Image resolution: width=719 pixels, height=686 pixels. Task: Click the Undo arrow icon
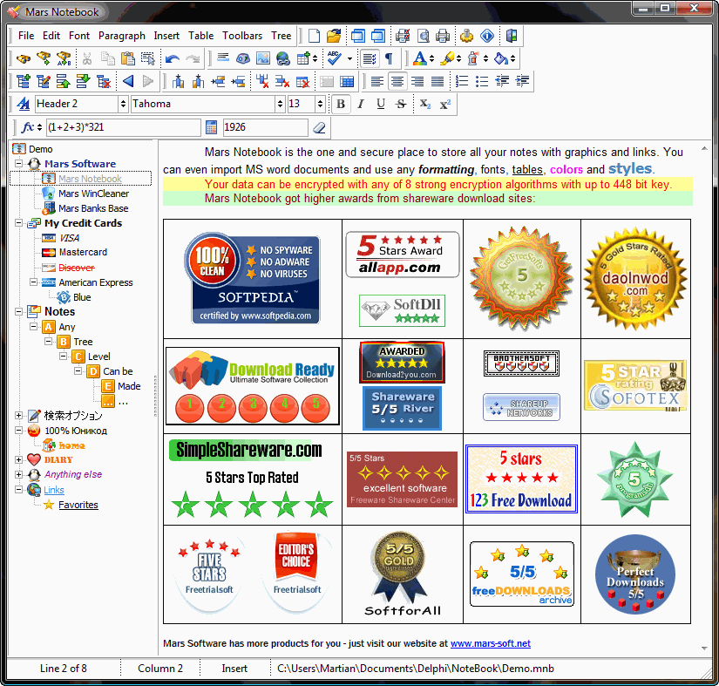pos(173,58)
